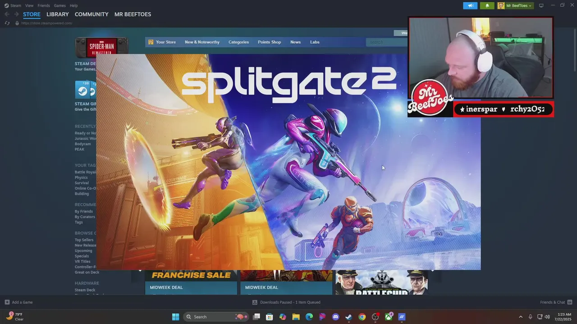The image size is (577, 324).
Task: Select the Physics tag
Action: click(81, 177)
